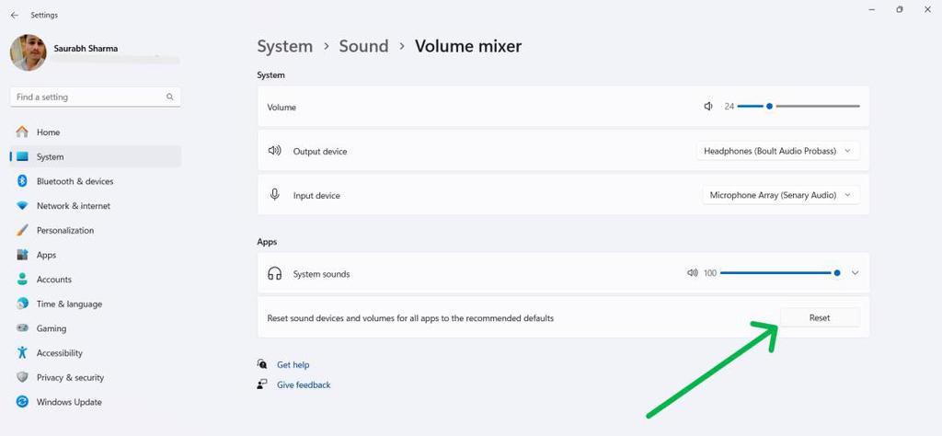Open Network & internet settings
This screenshot has height=436, width=942.
click(73, 206)
